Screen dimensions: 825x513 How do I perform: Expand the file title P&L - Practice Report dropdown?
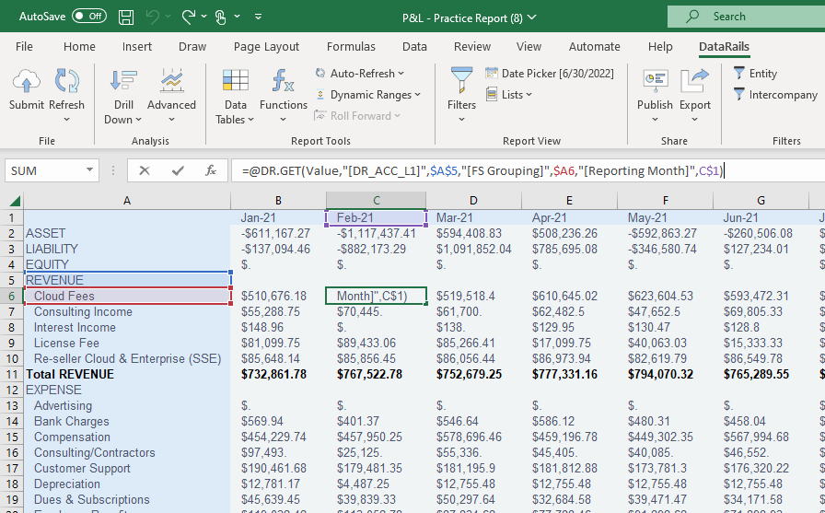click(x=532, y=17)
